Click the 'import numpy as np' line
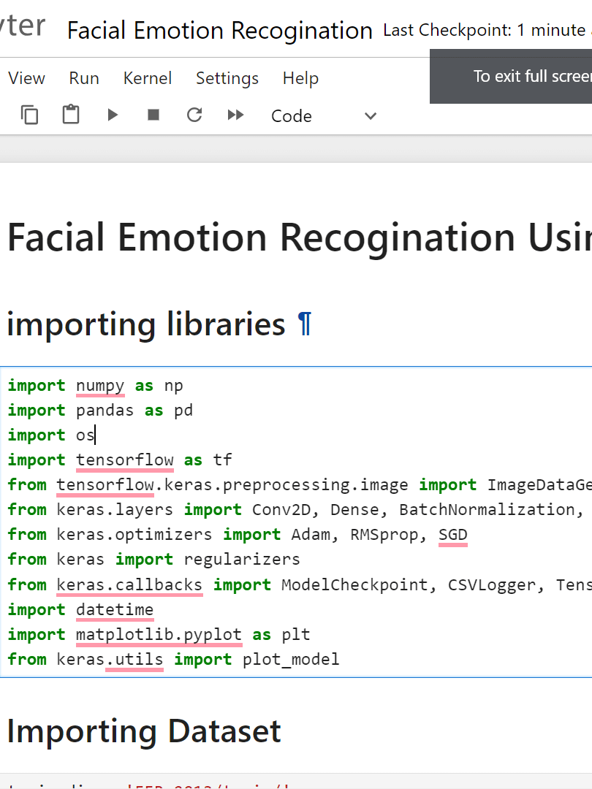The image size is (592, 789). click(96, 386)
